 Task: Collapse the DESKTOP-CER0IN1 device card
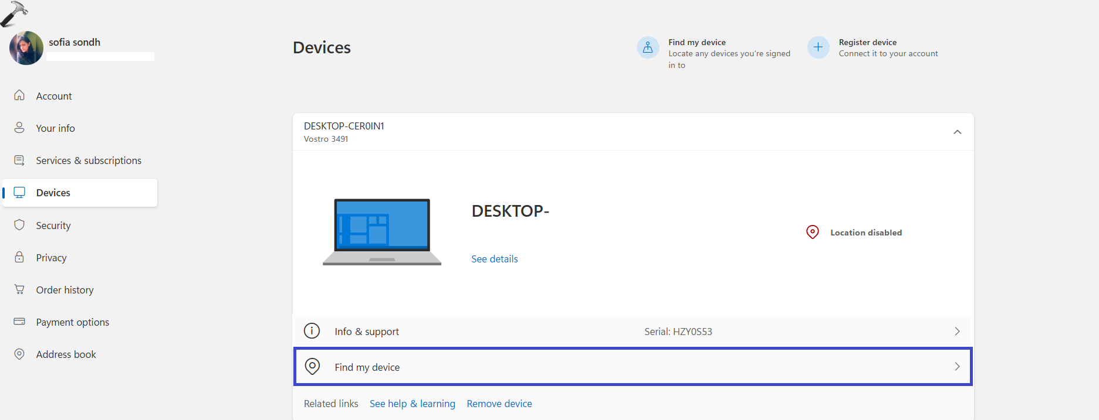click(957, 132)
